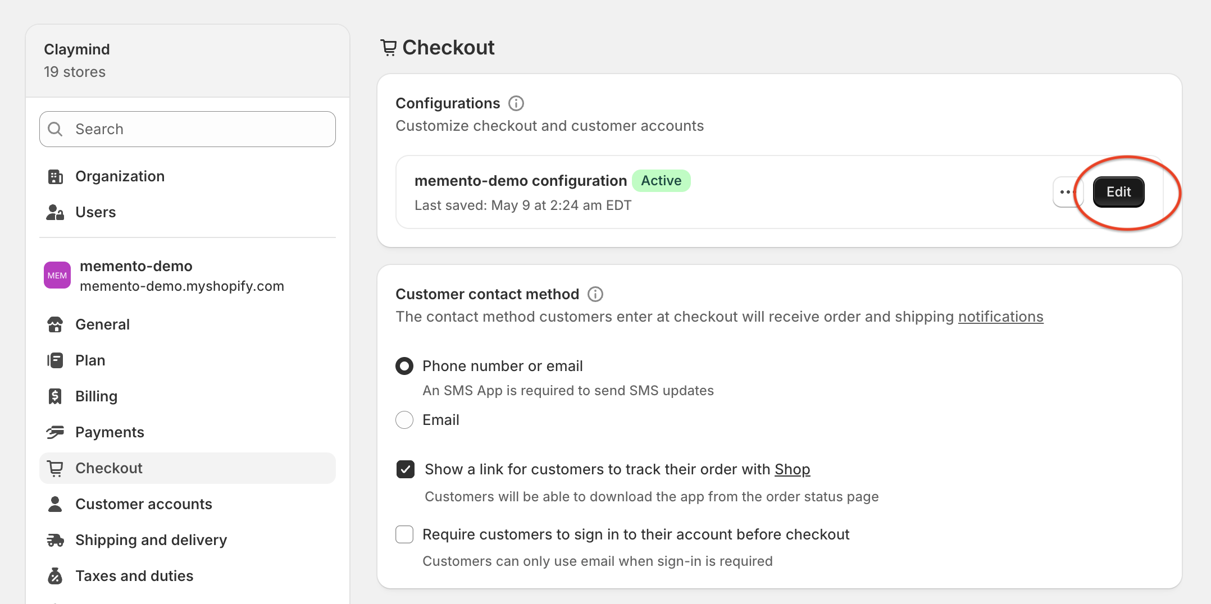This screenshot has height=604, width=1211.
Task: Click 'memento-demo configuration' title
Action: pyautogui.click(x=521, y=181)
